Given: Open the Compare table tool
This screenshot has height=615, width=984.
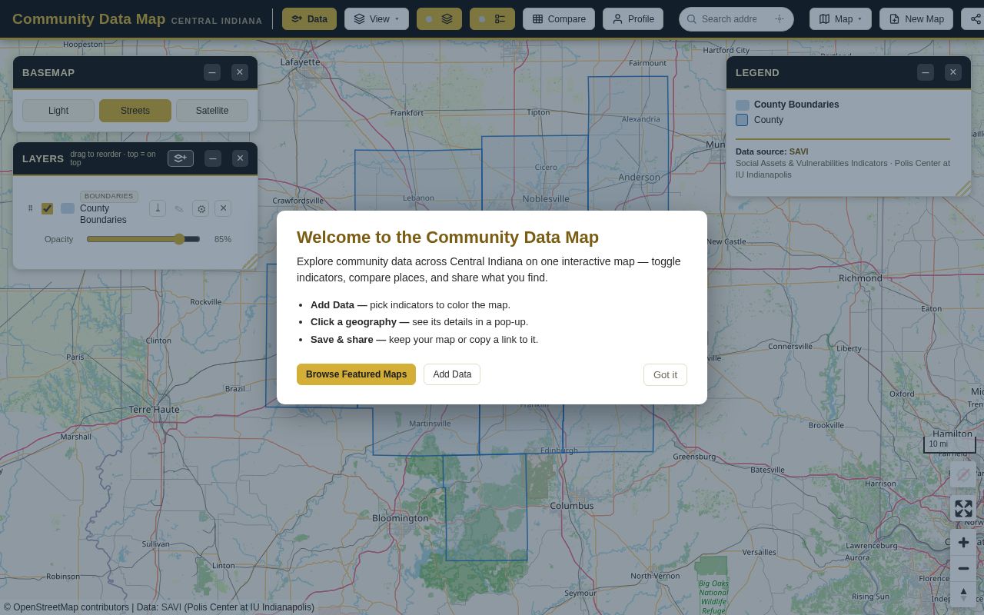Looking at the screenshot, I should 559,19.
